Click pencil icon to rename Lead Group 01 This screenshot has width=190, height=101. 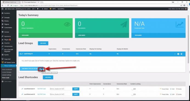(x=22, y=54)
